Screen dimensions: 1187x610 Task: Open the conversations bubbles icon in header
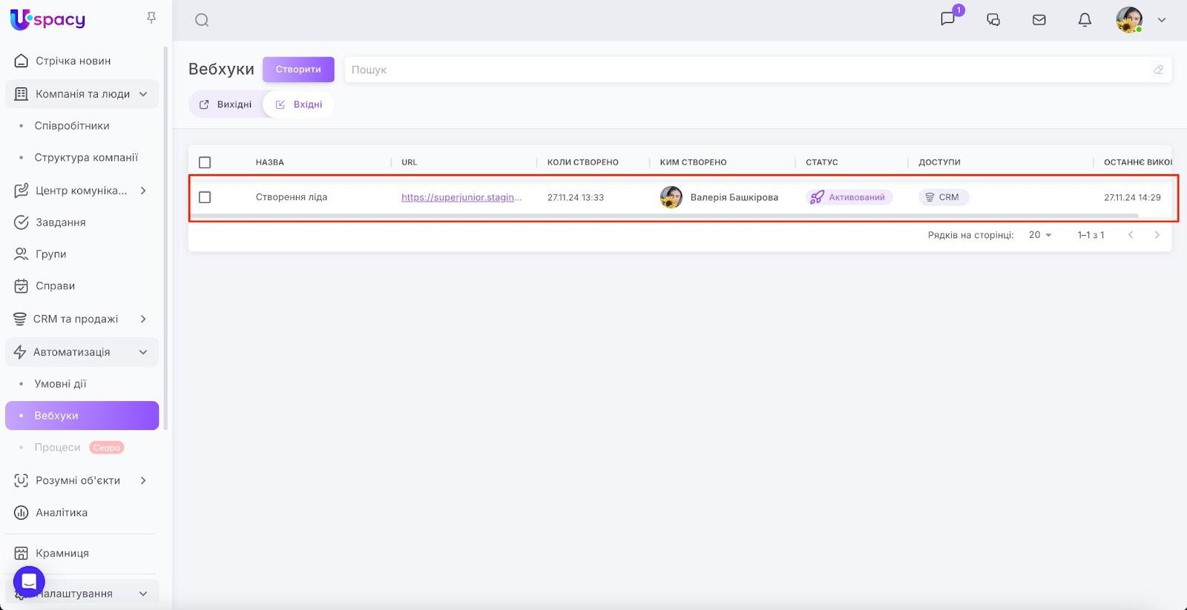click(993, 20)
